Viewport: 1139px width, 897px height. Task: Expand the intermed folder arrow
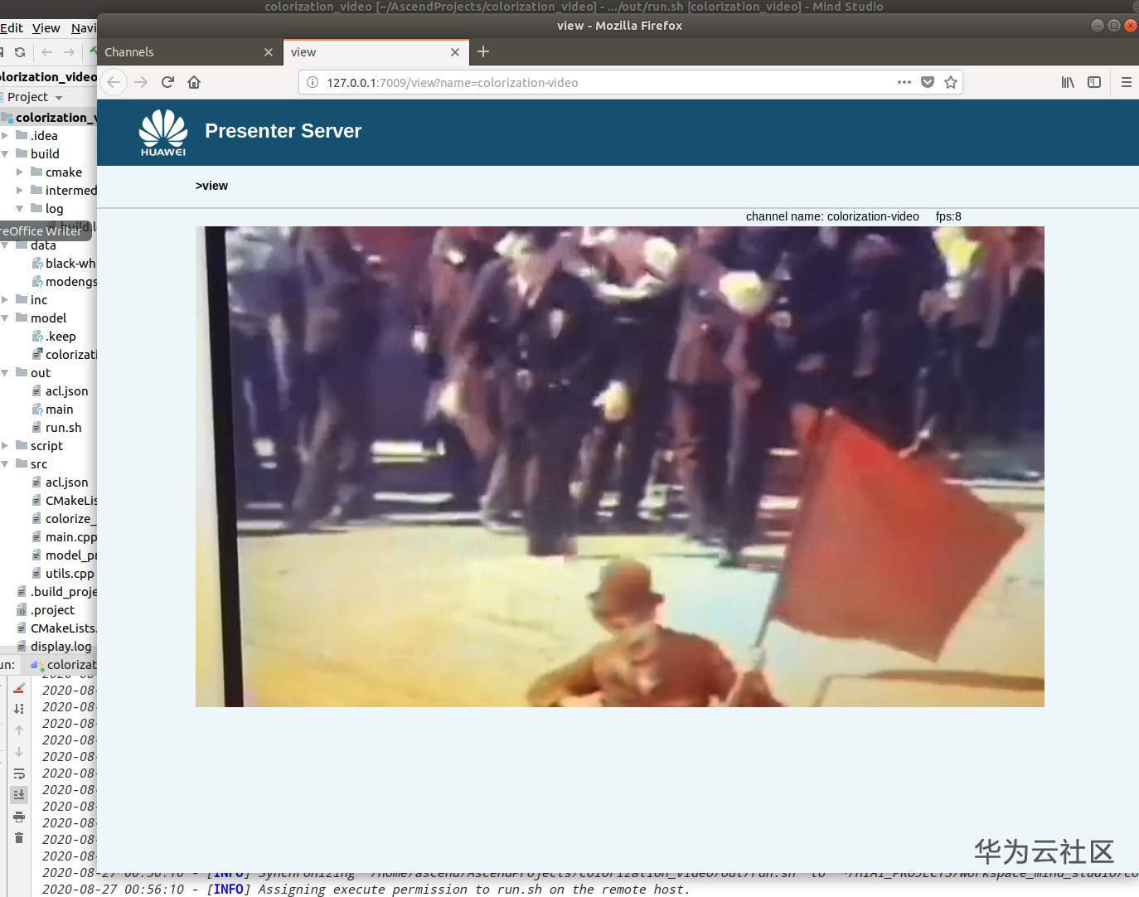click(20, 190)
